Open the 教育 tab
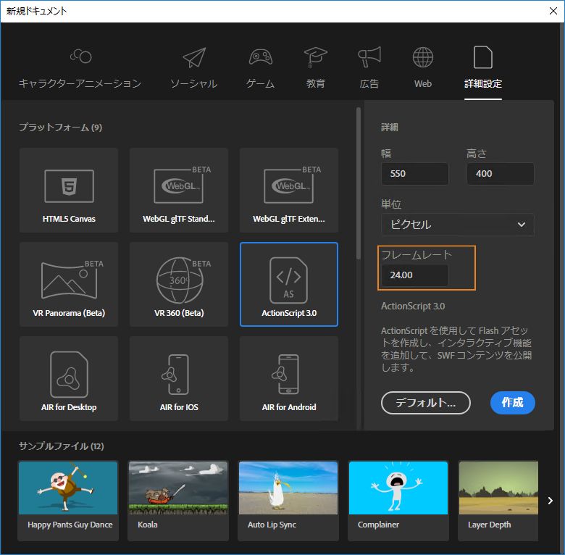This screenshot has height=555, width=565. pyautogui.click(x=316, y=69)
